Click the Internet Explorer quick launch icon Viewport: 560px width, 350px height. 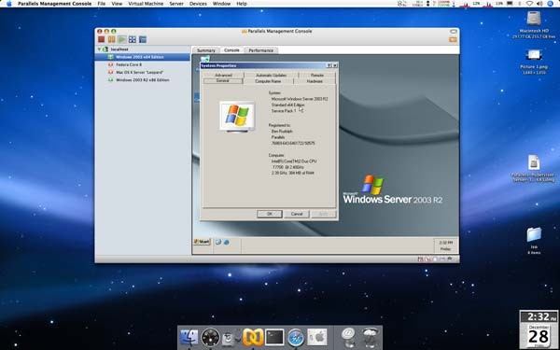point(226,242)
